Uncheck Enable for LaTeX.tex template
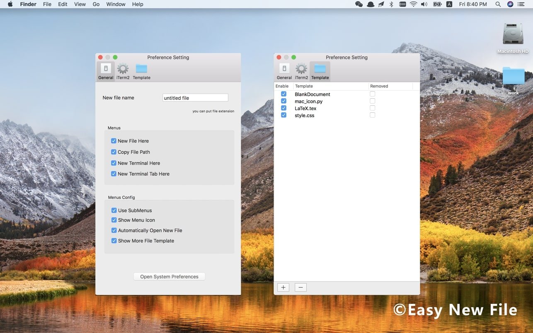The height and width of the screenshot is (333, 533). coord(283,108)
